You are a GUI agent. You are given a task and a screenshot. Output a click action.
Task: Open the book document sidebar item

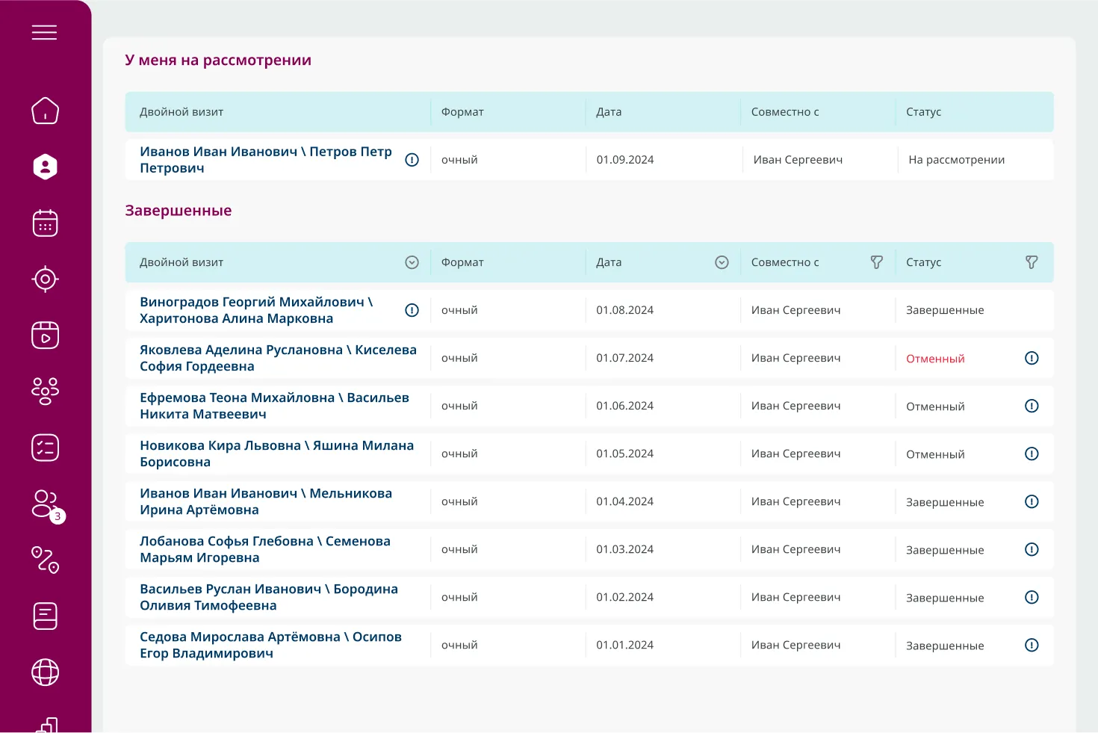[x=45, y=616]
